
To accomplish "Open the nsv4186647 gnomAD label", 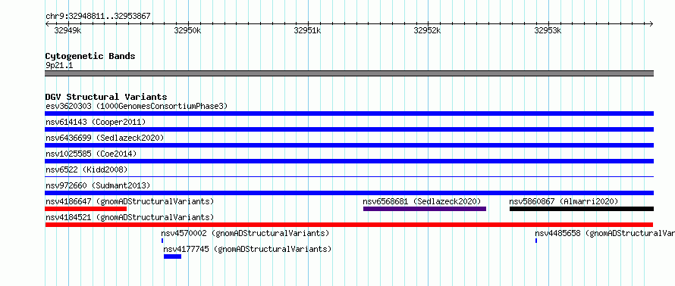I will pyautogui.click(x=130, y=201).
